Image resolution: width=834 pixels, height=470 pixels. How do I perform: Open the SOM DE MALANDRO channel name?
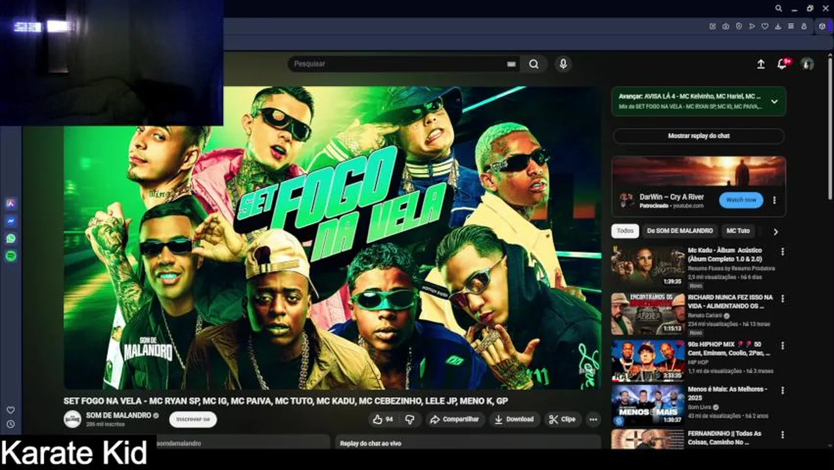click(118, 415)
